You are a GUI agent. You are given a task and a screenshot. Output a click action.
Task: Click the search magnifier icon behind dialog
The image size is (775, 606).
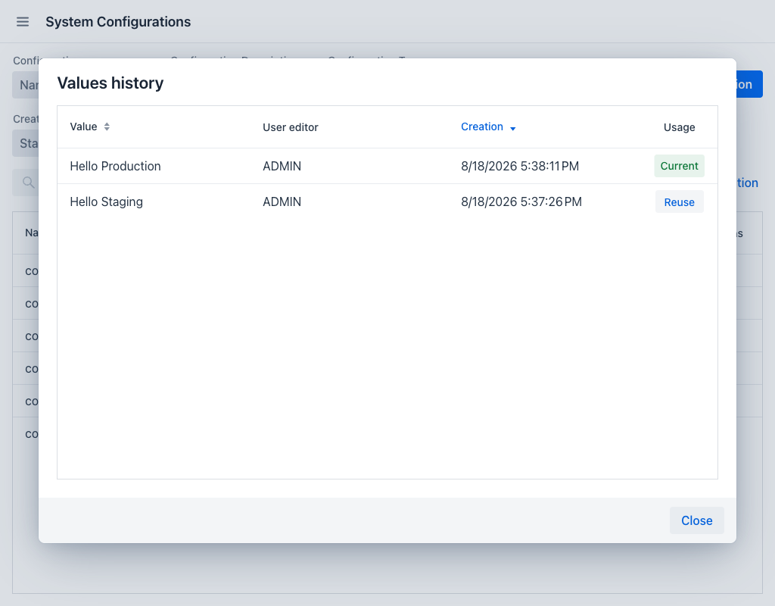29,183
